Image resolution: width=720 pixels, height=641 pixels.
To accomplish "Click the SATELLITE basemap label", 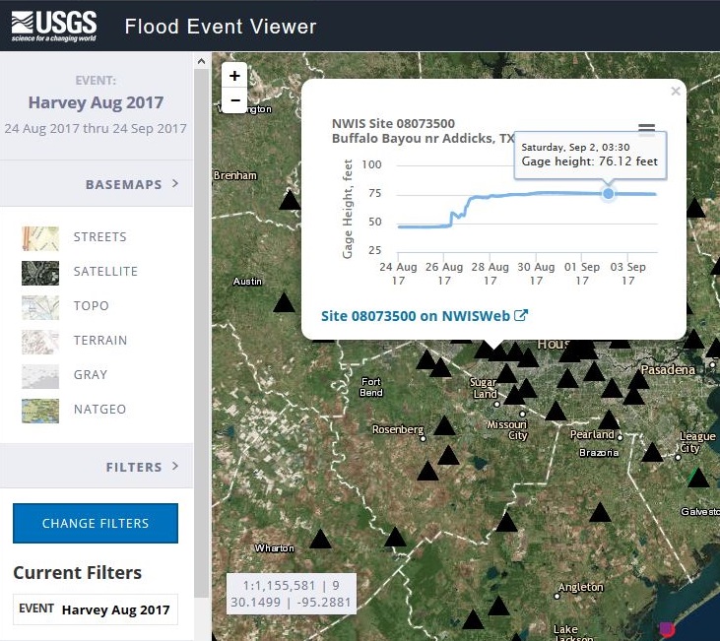I will coord(105,272).
